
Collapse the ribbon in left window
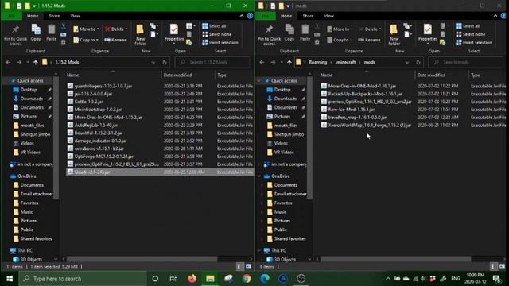(x=242, y=16)
